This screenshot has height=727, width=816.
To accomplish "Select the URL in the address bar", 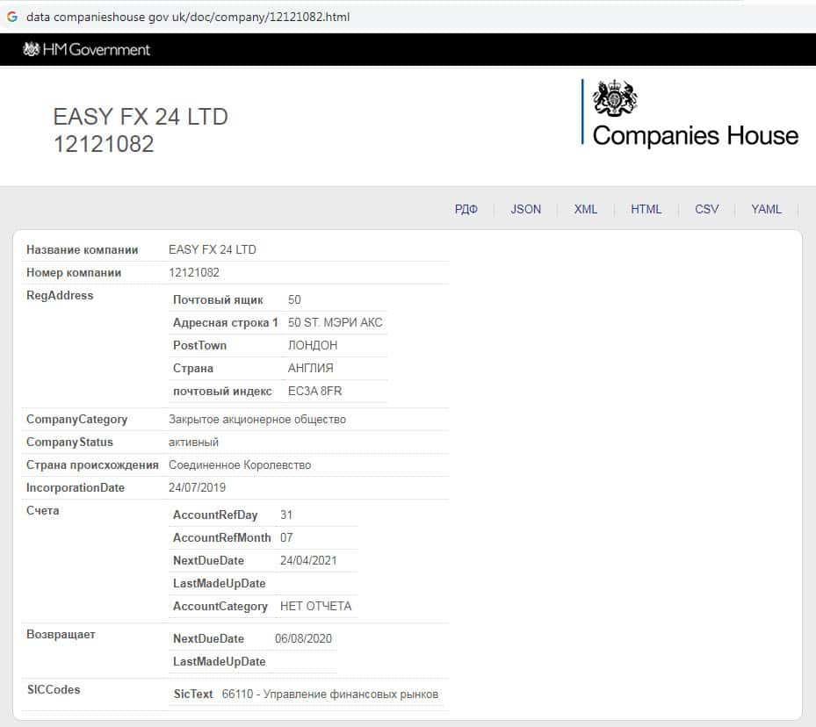I will point(188,17).
